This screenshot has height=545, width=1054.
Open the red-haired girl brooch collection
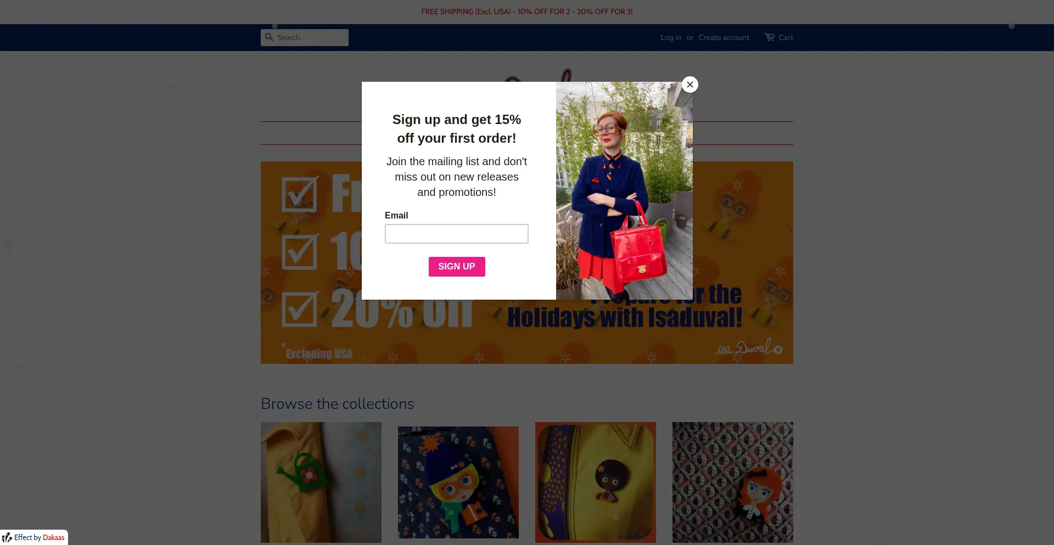point(733,482)
